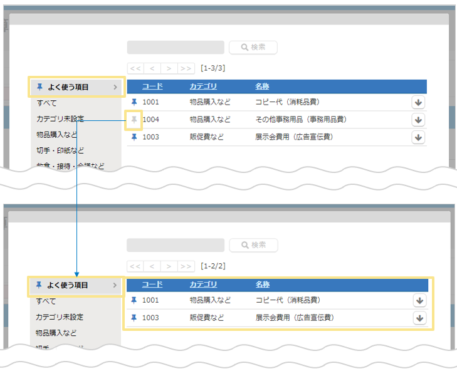Unpin item 1003 in the two-item list

click(134, 318)
